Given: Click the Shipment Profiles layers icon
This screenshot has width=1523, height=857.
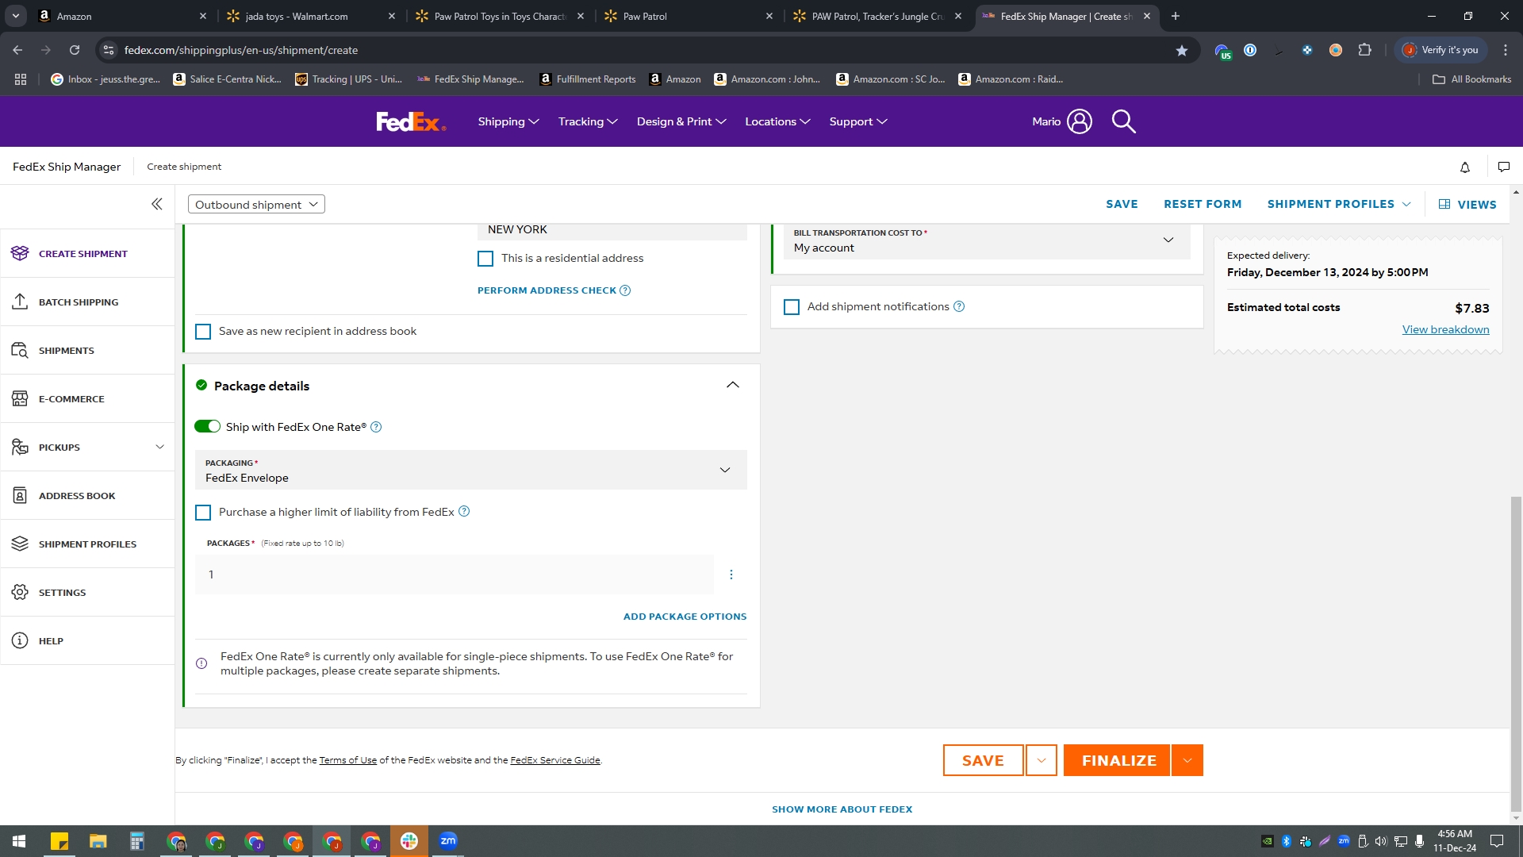Looking at the screenshot, I should tap(20, 544).
